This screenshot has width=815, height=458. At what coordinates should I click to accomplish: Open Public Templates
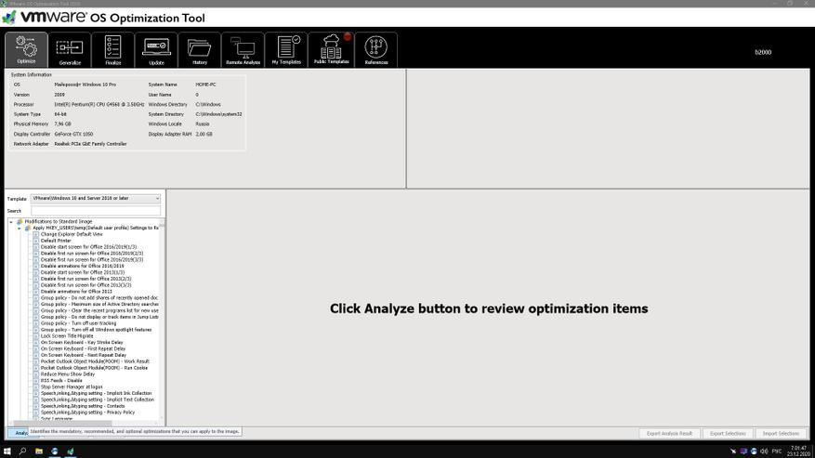[x=331, y=50]
